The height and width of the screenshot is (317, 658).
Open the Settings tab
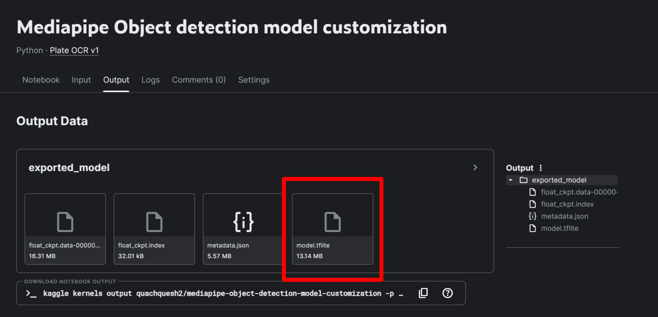click(x=254, y=80)
